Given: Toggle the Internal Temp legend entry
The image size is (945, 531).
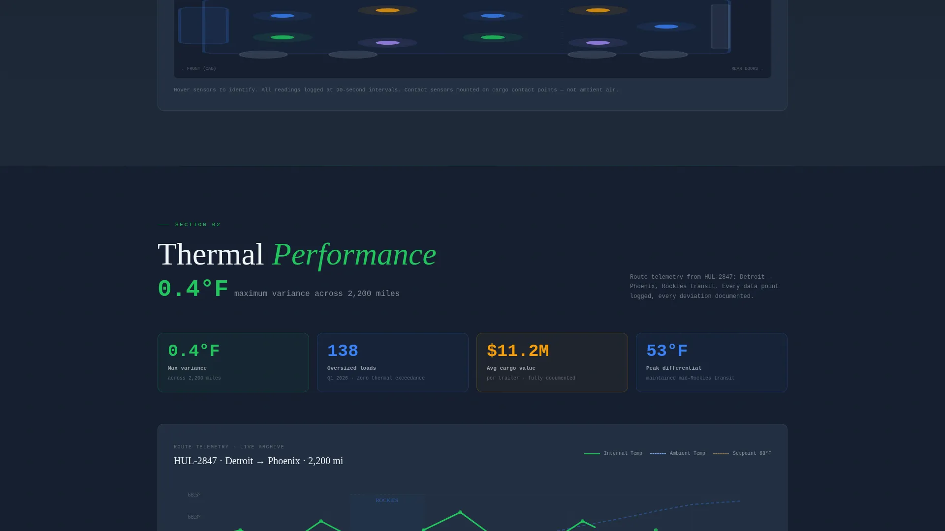Looking at the screenshot, I should coord(613,453).
